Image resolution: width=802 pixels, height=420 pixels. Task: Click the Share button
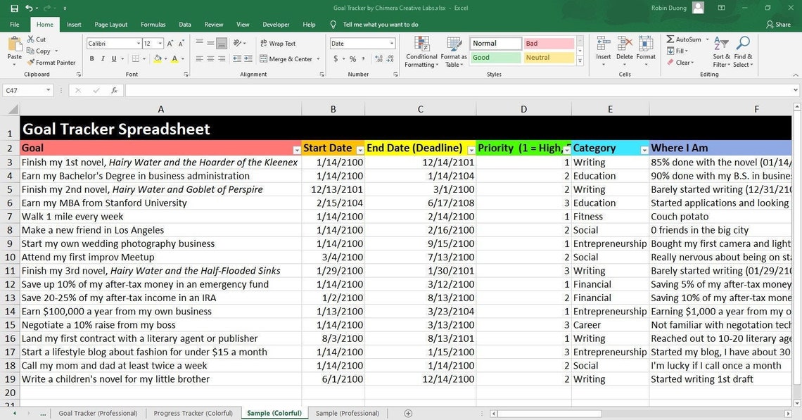(x=778, y=24)
